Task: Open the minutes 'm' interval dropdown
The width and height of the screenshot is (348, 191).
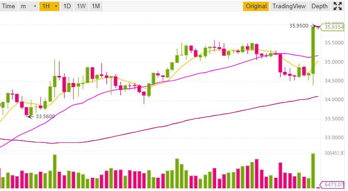Action: (x=28, y=6)
